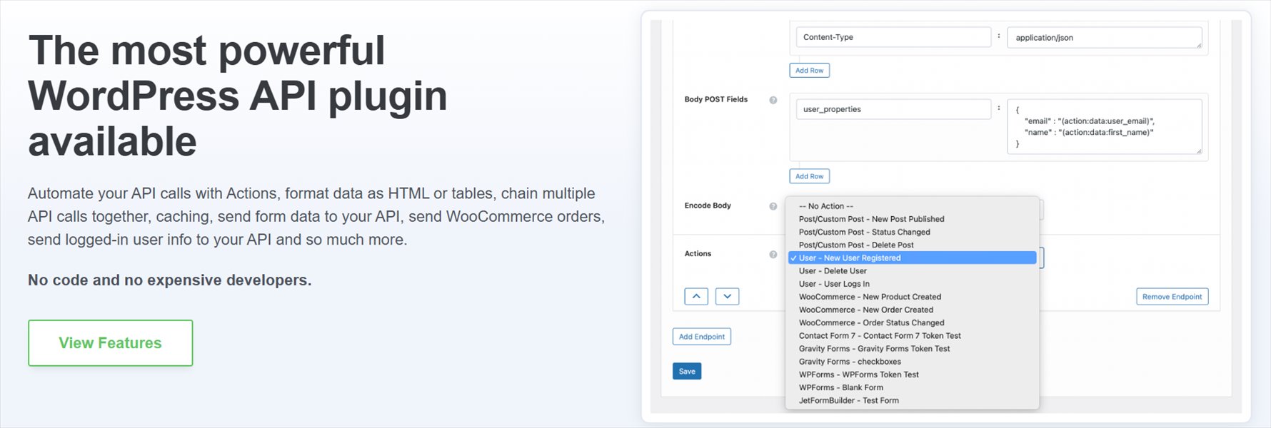Choose "User - Delete User" option

833,271
